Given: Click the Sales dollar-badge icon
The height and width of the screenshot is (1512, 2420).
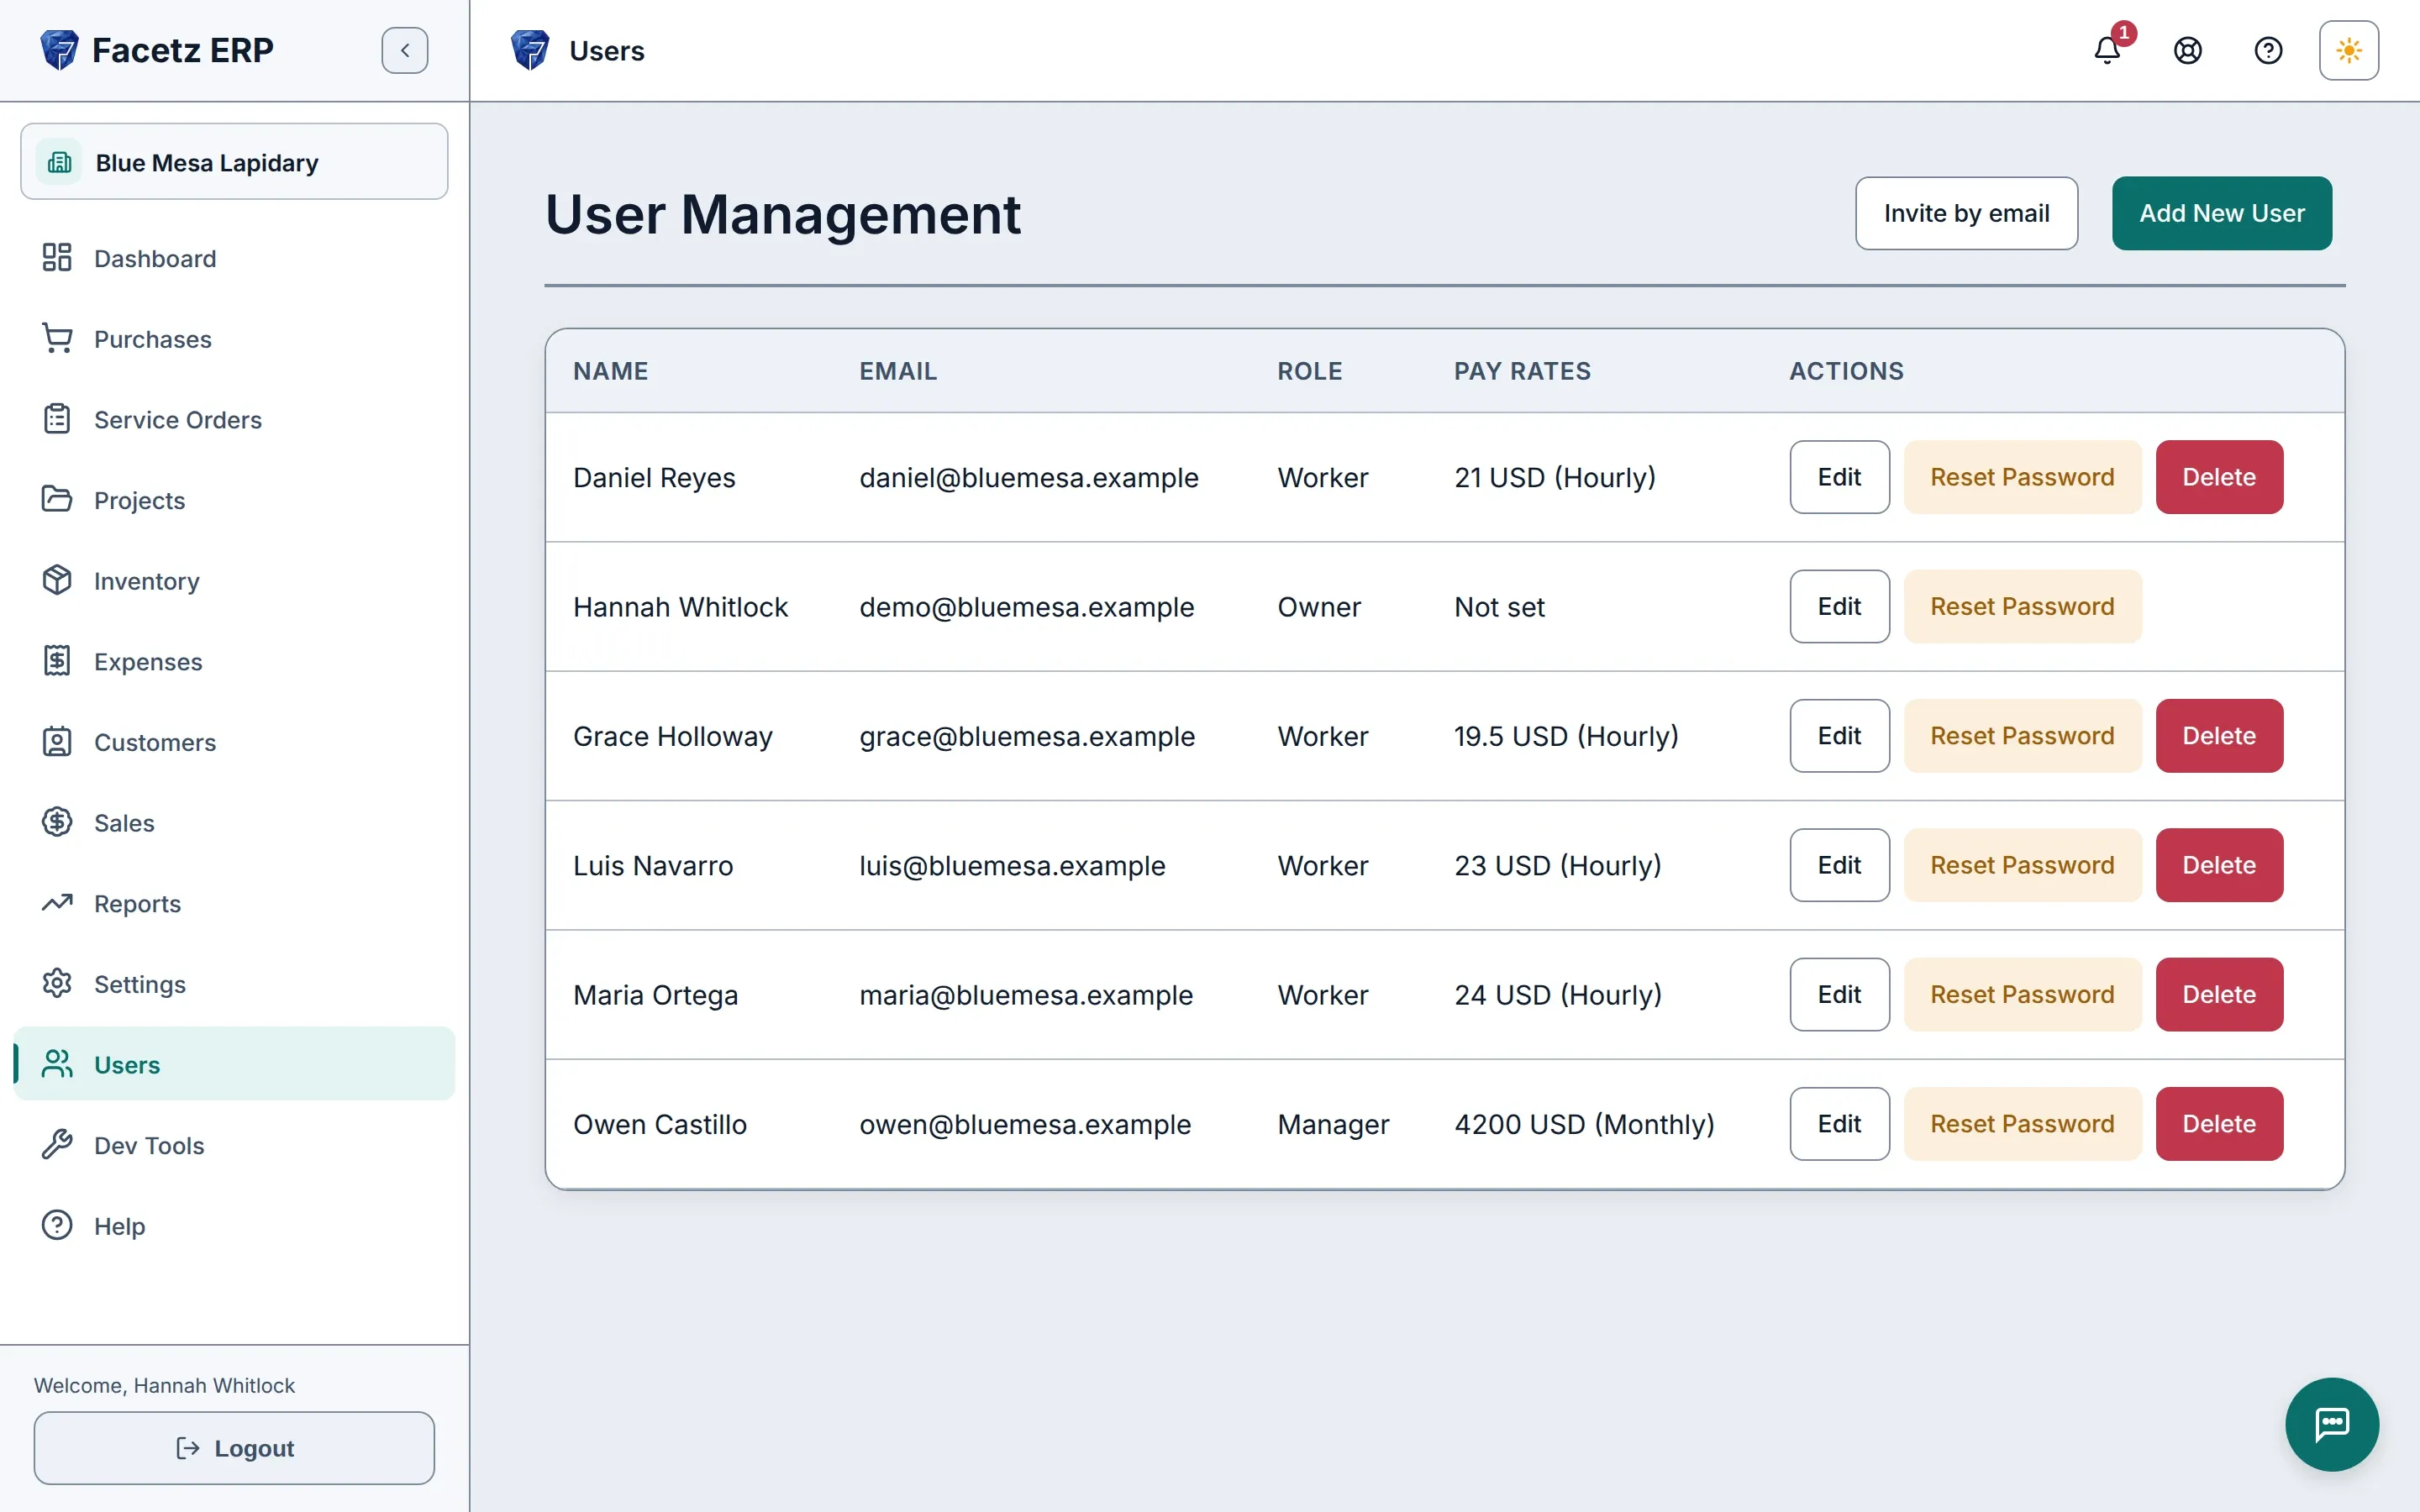Looking at the screenshot, I should pos(57,823).
